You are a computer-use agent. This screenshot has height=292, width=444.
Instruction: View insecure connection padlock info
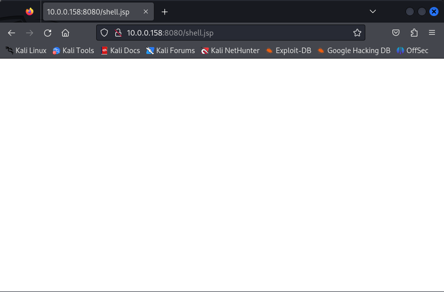[118, 33]
